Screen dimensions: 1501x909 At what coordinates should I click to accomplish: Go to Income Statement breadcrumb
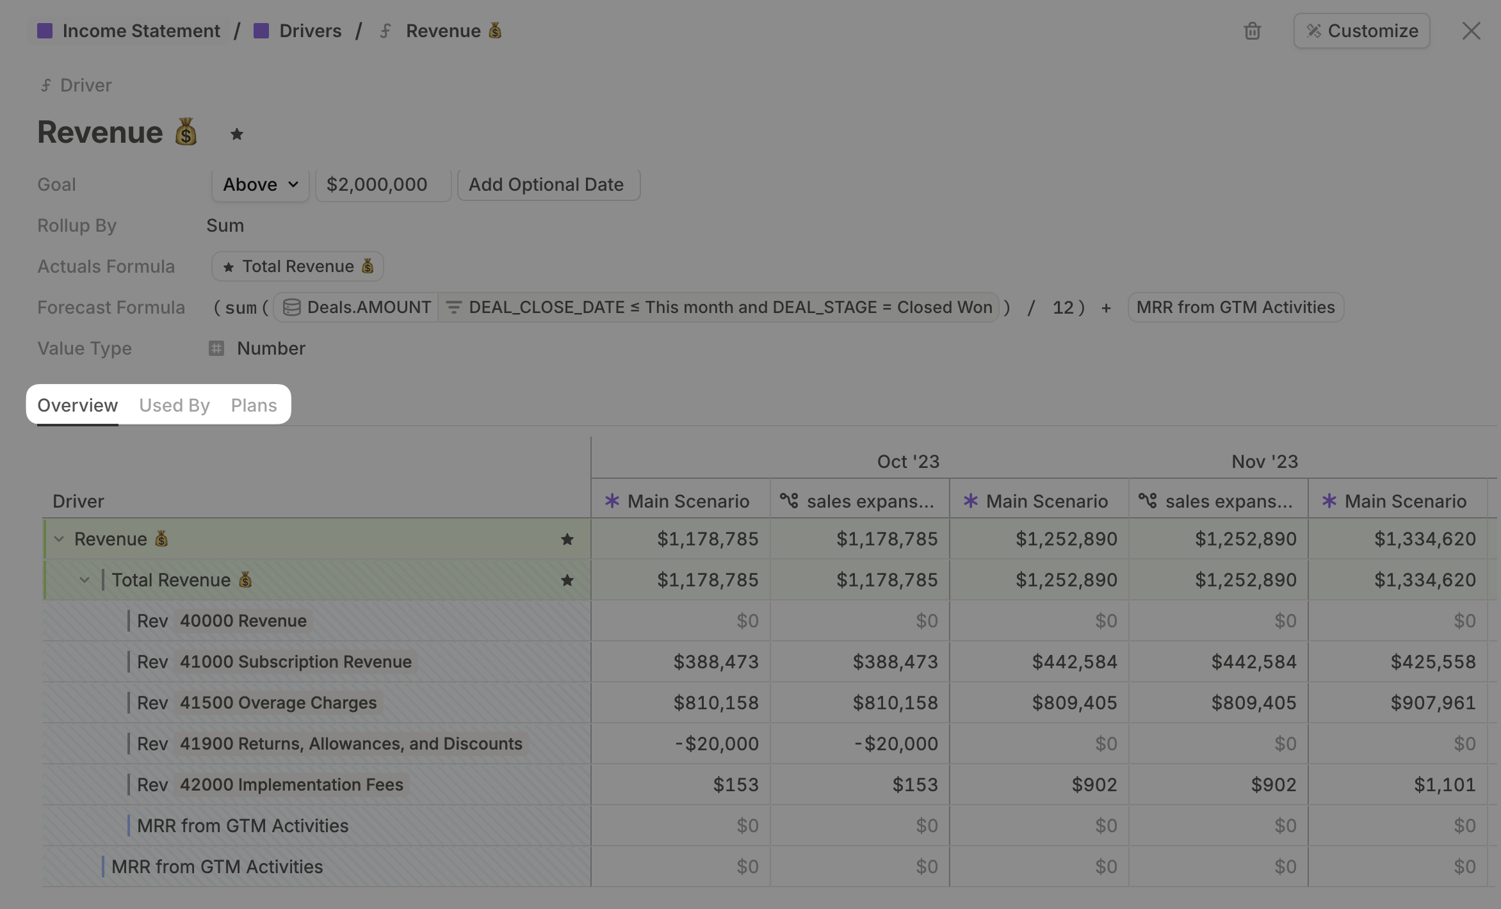coord(141,31)
